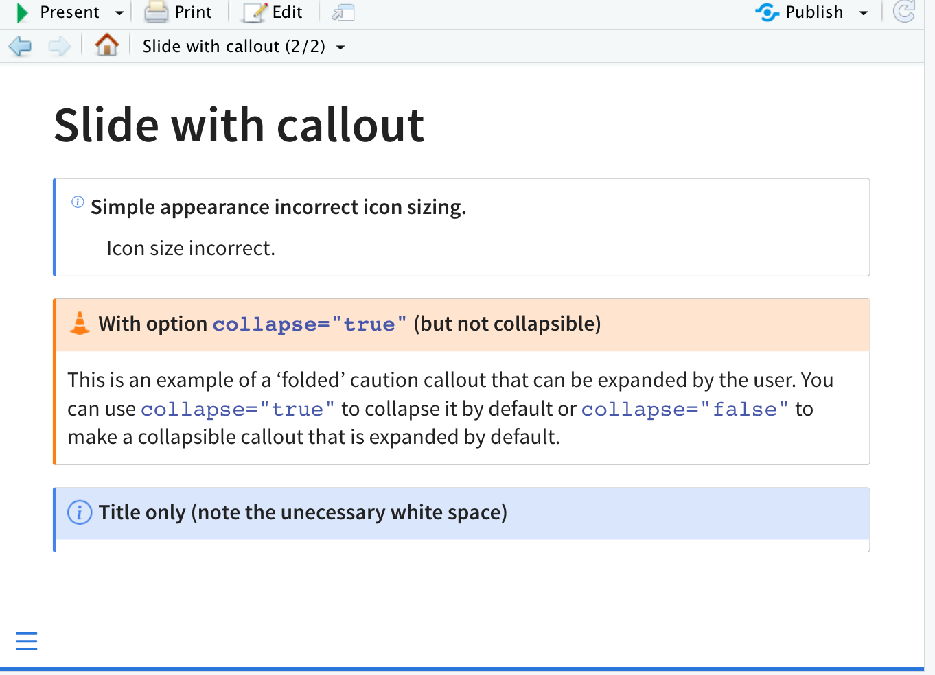Click the orange caution cone icon
Viewport: 935px width, 675px height.
click(x=80, y=322)
